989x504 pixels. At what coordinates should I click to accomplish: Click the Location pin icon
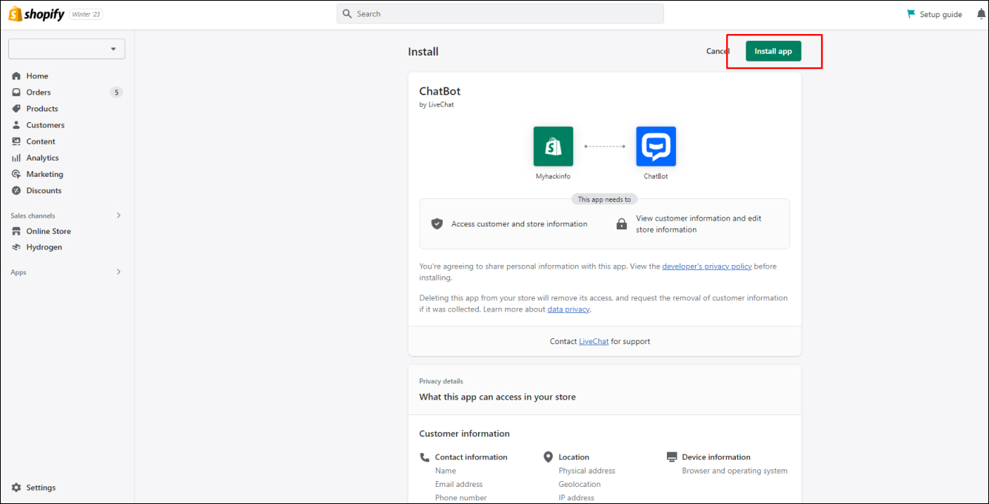click(549, 457)
